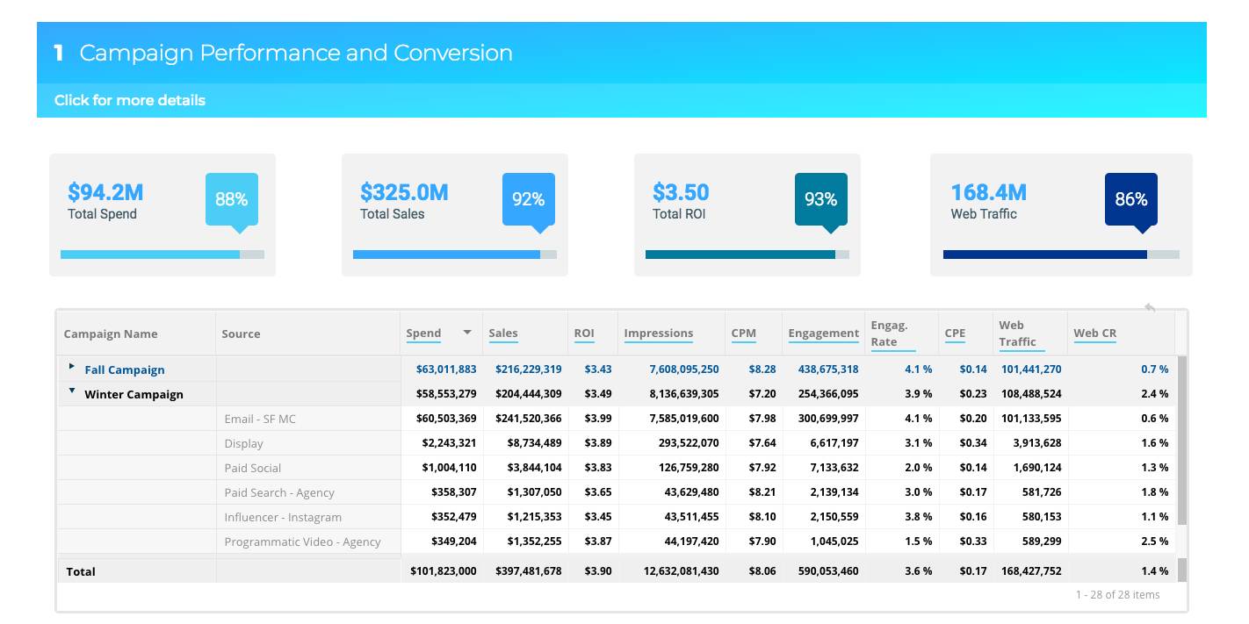1249x624 pixels.
Task: Open the Fall Campaign hyperlink
Action: tap(124, 369)
